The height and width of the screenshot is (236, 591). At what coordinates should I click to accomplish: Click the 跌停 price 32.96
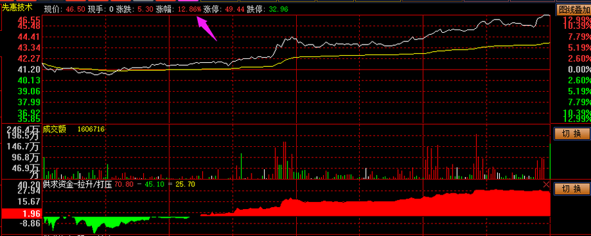[278, 9]
